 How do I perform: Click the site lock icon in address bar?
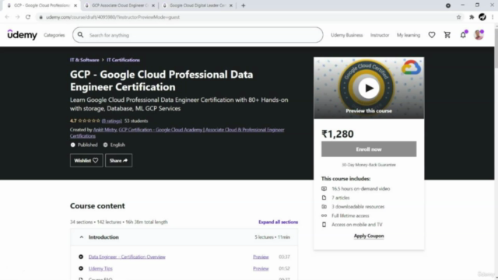[40, 17]
